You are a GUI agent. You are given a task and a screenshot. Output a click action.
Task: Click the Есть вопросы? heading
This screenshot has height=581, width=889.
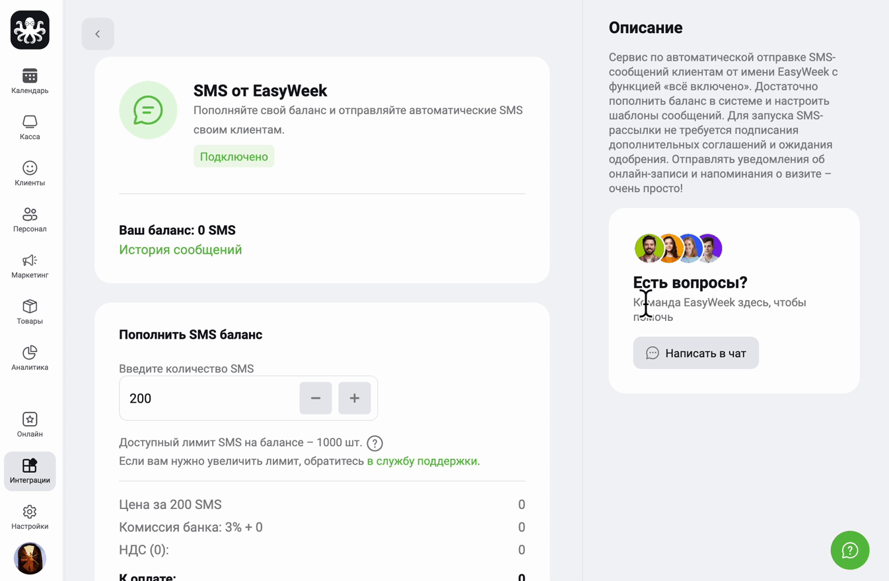click(690, 283)
